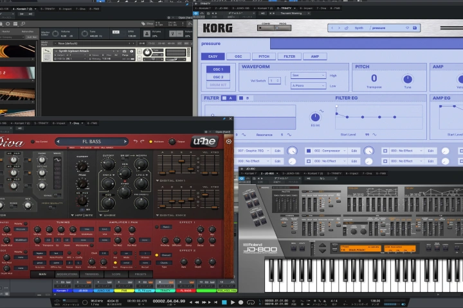Switch Korg COMBI mode toggle
Viewport: 463px width, 308px height.
pos(266,28)
